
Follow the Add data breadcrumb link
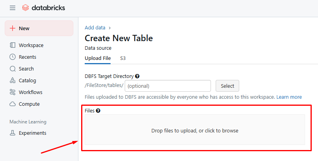(95, 27)
